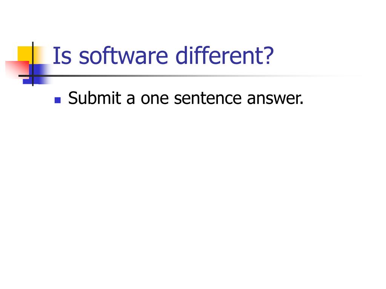This screenshot has width=386, height=289.
Task: Click the word 'Submit' in the bullet
Action: point(95,98)
